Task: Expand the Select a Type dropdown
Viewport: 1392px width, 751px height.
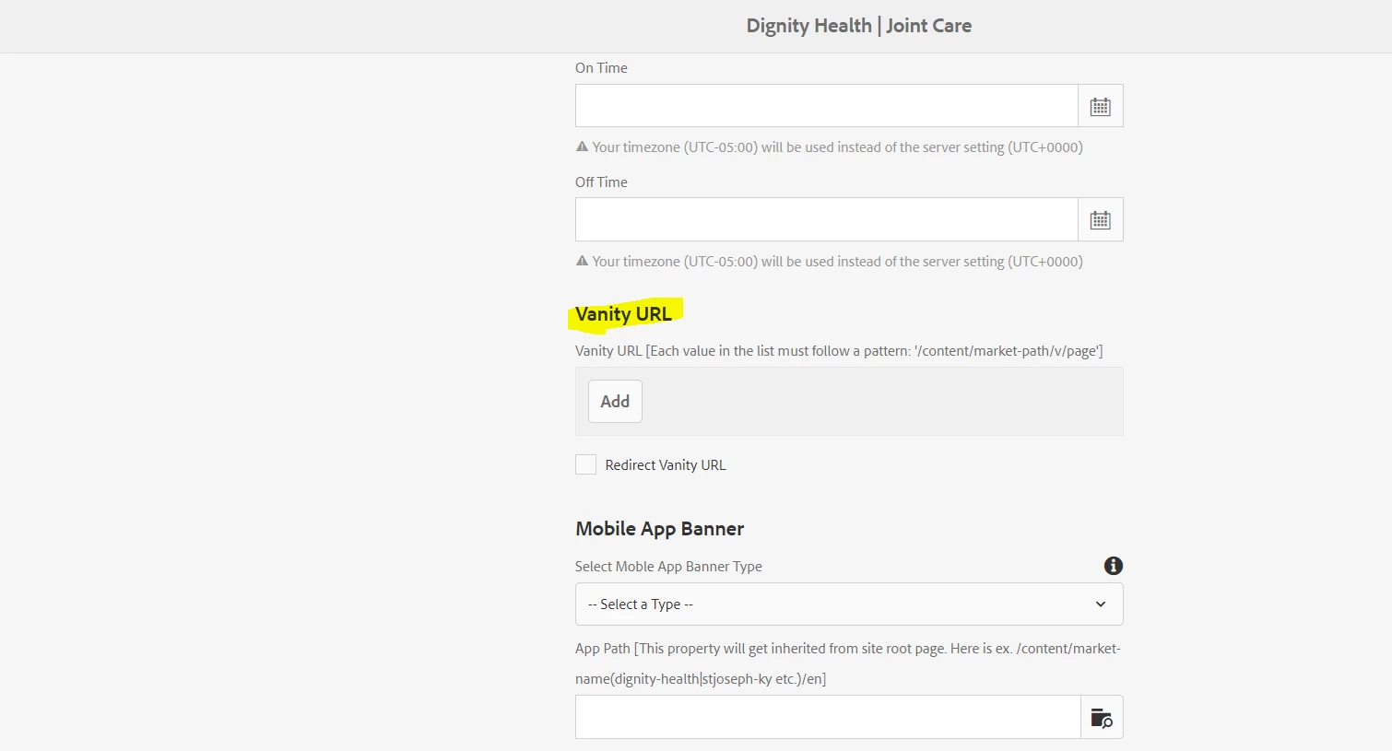Action: click(849, 604)
